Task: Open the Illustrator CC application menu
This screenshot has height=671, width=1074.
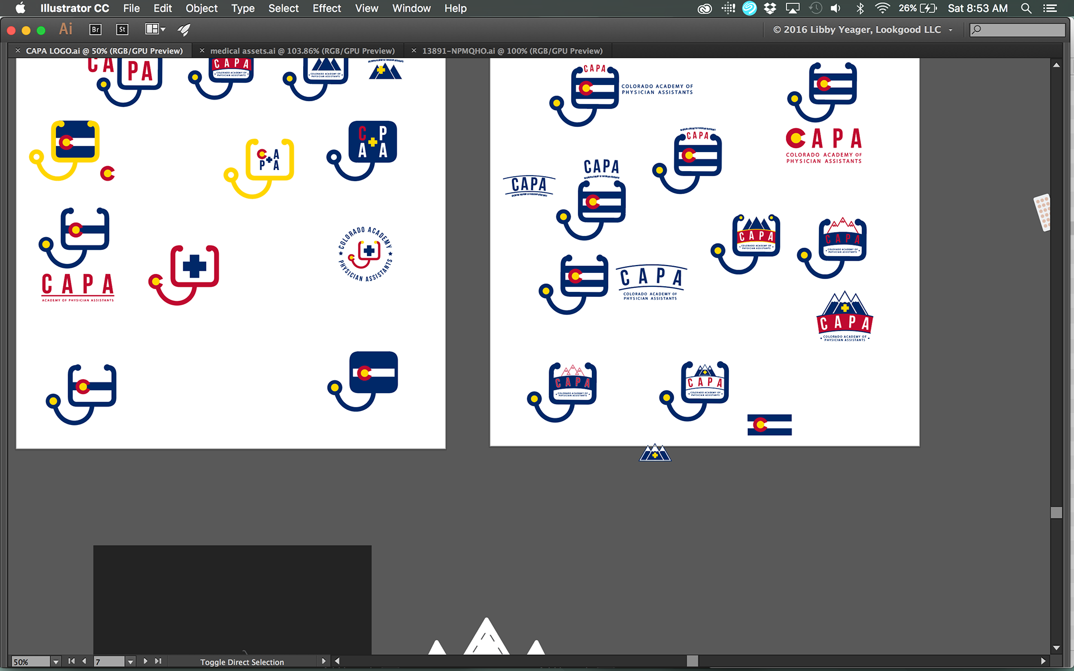Action: pyautogui.click(x=74, y=8)
